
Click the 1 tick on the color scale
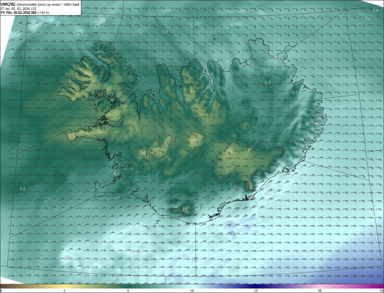pyautogui.click(x=64, y=291)
